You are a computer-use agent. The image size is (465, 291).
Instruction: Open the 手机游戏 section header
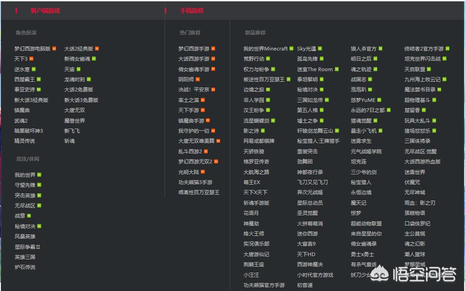[x=192, y=11]
